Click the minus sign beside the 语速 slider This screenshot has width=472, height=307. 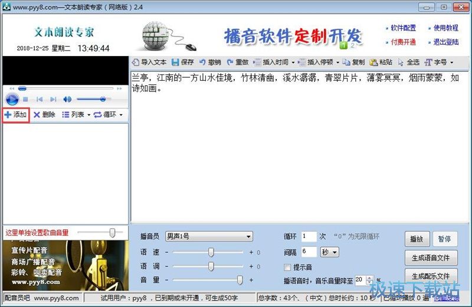[x=166, y=252]
